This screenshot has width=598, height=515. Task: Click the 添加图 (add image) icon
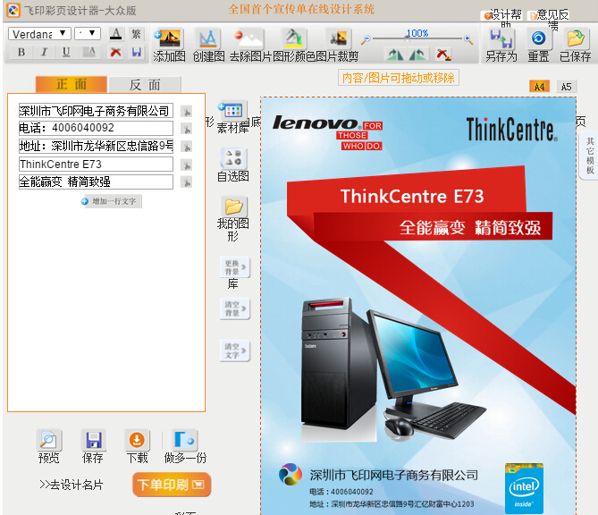tap(168, 38)
